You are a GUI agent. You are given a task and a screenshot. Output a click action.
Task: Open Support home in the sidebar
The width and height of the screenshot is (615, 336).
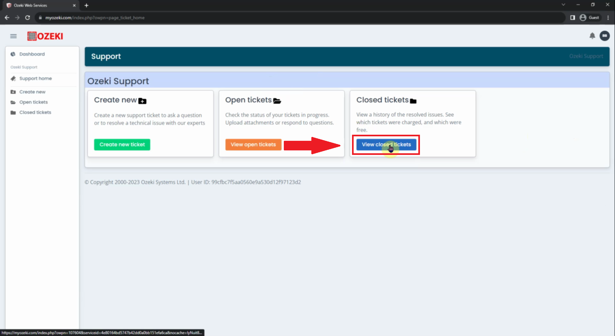(36, 78)
